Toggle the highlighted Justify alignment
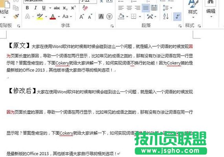The width and height of the screenshot is (224, 157). click(x=146, y=8)
